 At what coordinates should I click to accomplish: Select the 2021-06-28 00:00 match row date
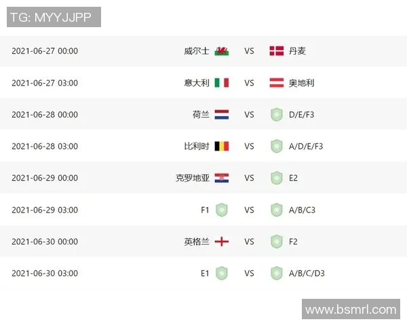pos(45,115)
